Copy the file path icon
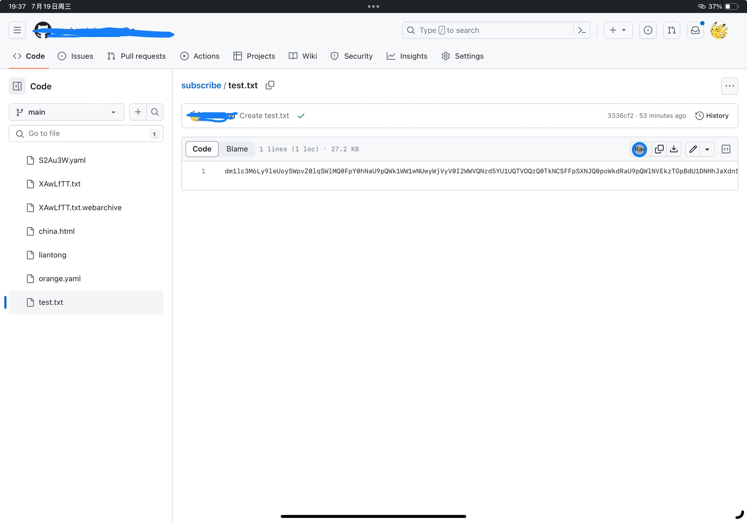 [270, 85]
